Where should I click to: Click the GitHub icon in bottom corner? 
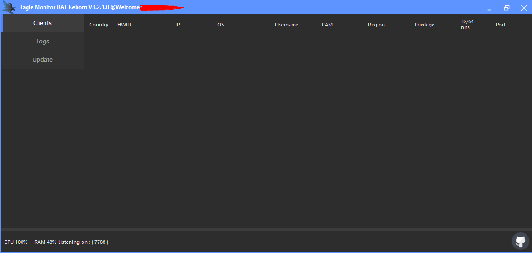(521, 241)
